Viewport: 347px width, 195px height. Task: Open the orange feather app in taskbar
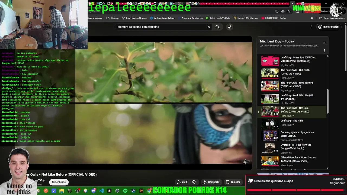pyautogui.click(x=46, y=191)
